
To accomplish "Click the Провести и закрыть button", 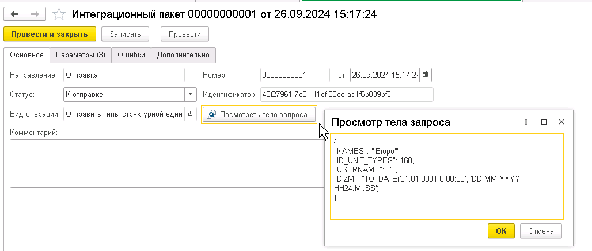I will [49, 34].
